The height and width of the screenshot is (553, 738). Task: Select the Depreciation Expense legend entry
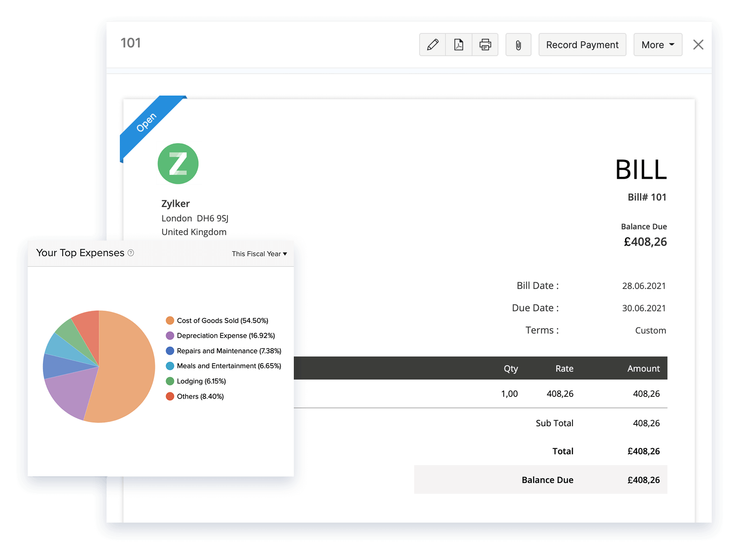coord(226,335)
